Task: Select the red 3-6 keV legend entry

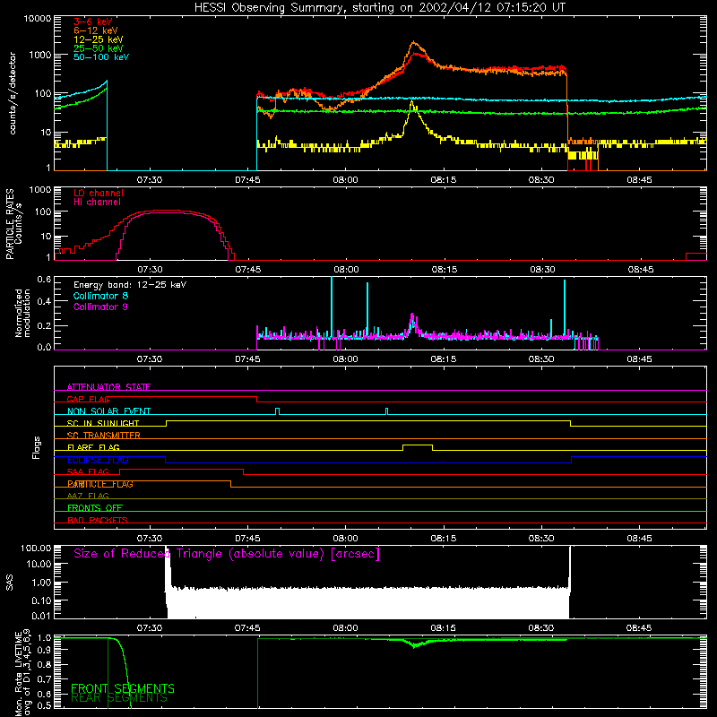Action: coord(93,22)
